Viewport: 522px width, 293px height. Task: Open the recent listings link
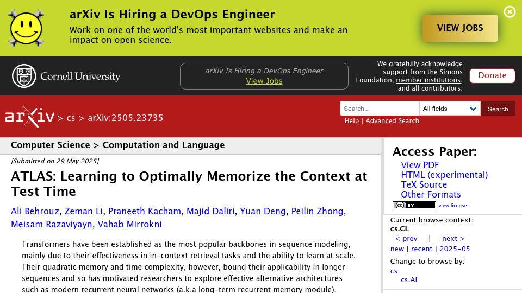pos(421,249)
